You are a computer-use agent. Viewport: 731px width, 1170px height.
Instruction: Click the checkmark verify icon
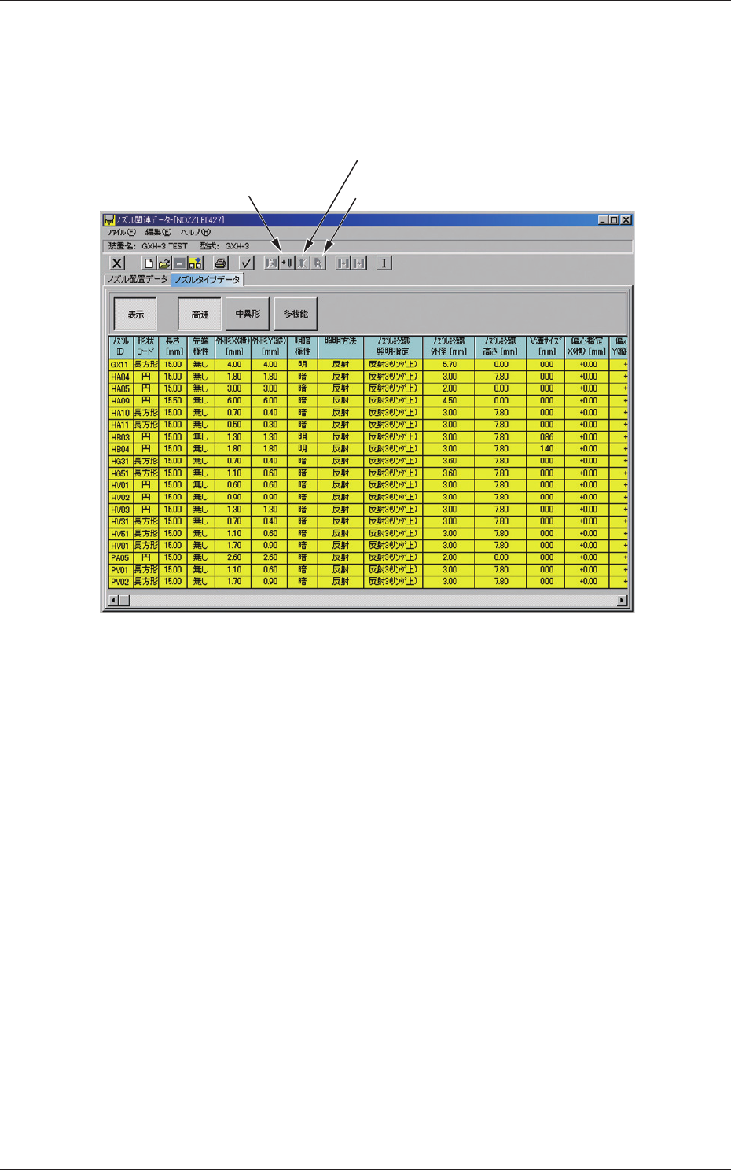point(246,263)
